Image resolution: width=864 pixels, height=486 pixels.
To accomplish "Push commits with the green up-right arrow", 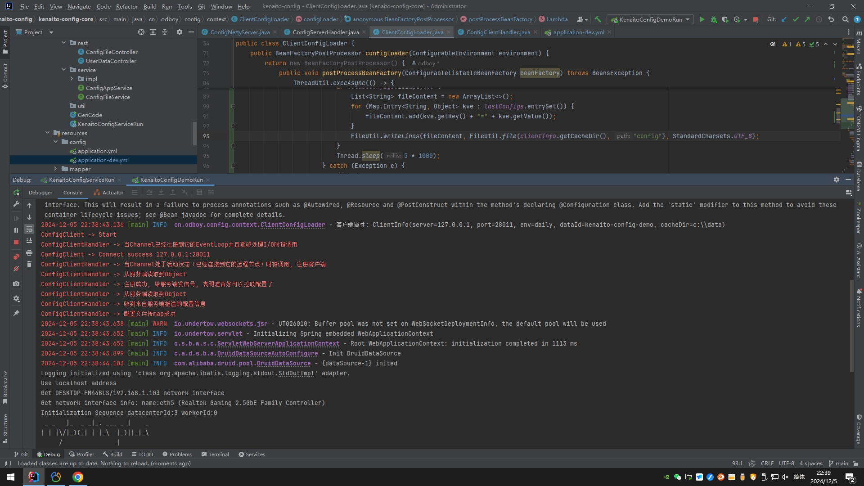I will tap(807, 19).
